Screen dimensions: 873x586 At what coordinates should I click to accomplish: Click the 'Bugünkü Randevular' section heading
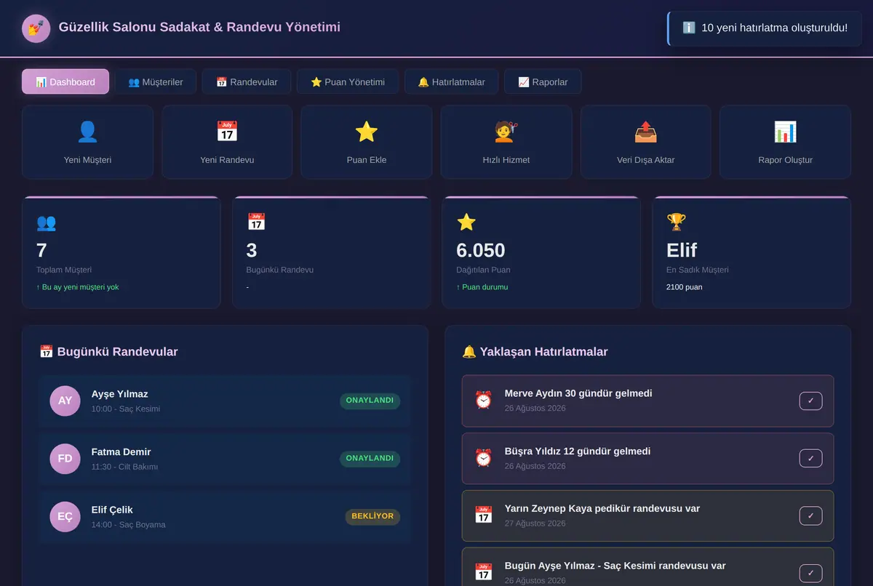click(x=108, y=352)
